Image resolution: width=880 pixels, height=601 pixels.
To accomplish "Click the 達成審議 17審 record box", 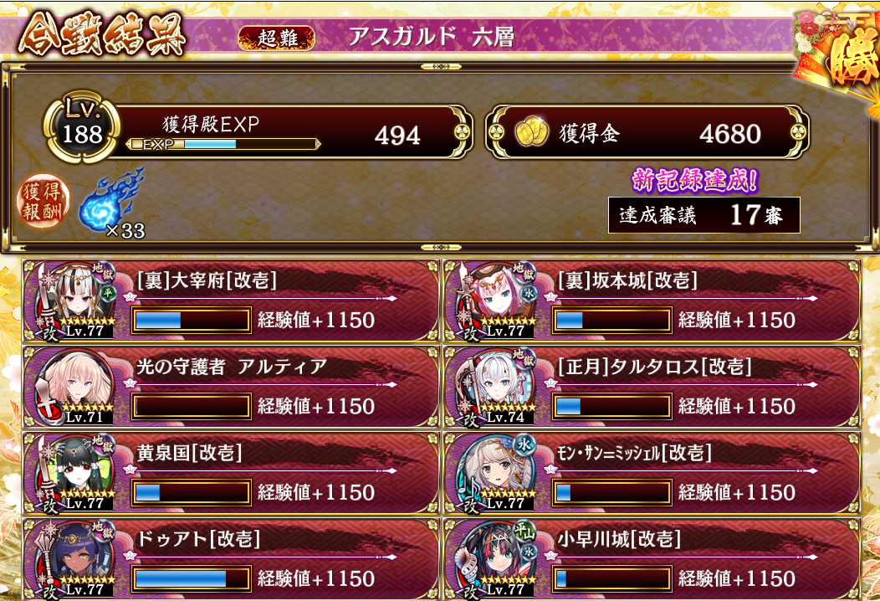I will 704,215.
